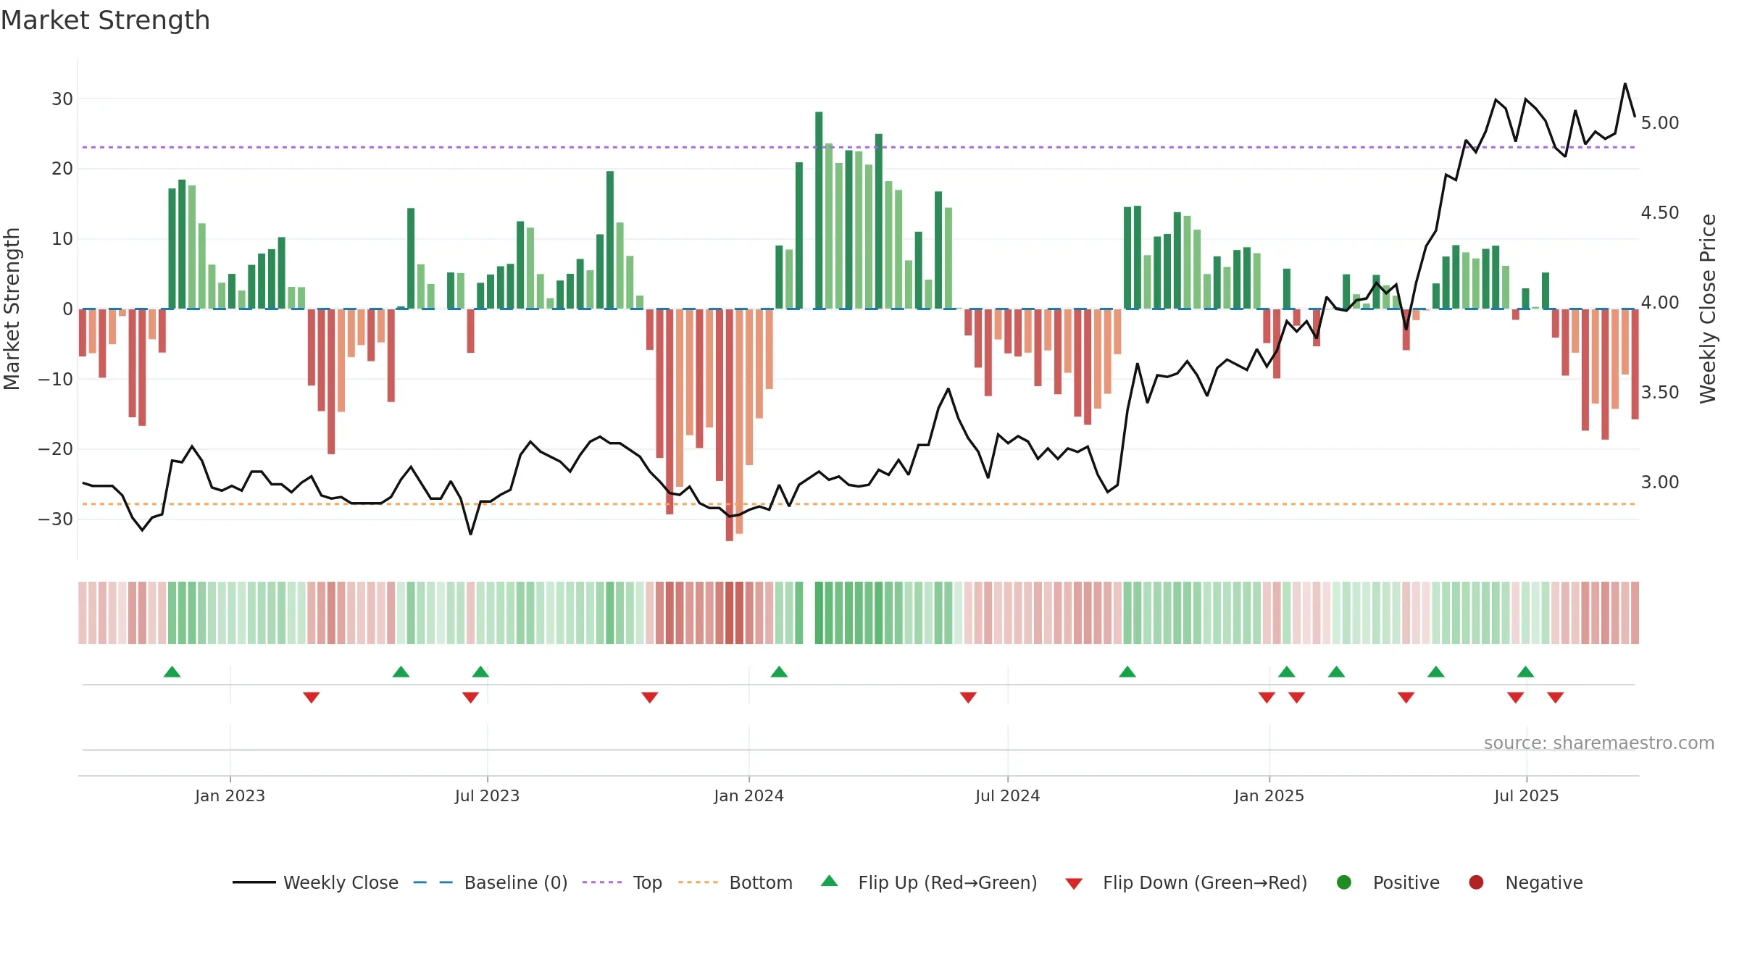Select the Flip Down marker in Feb 2023
1739x978 pixels.
pos(312,697)
